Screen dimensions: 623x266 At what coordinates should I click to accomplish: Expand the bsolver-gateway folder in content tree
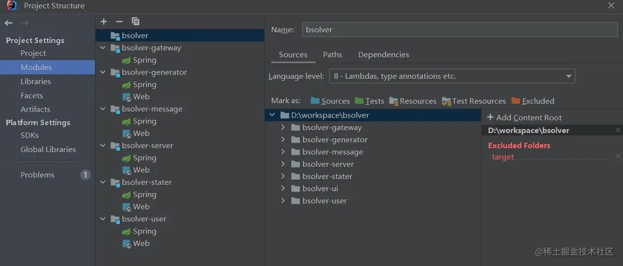pos(283,128)
